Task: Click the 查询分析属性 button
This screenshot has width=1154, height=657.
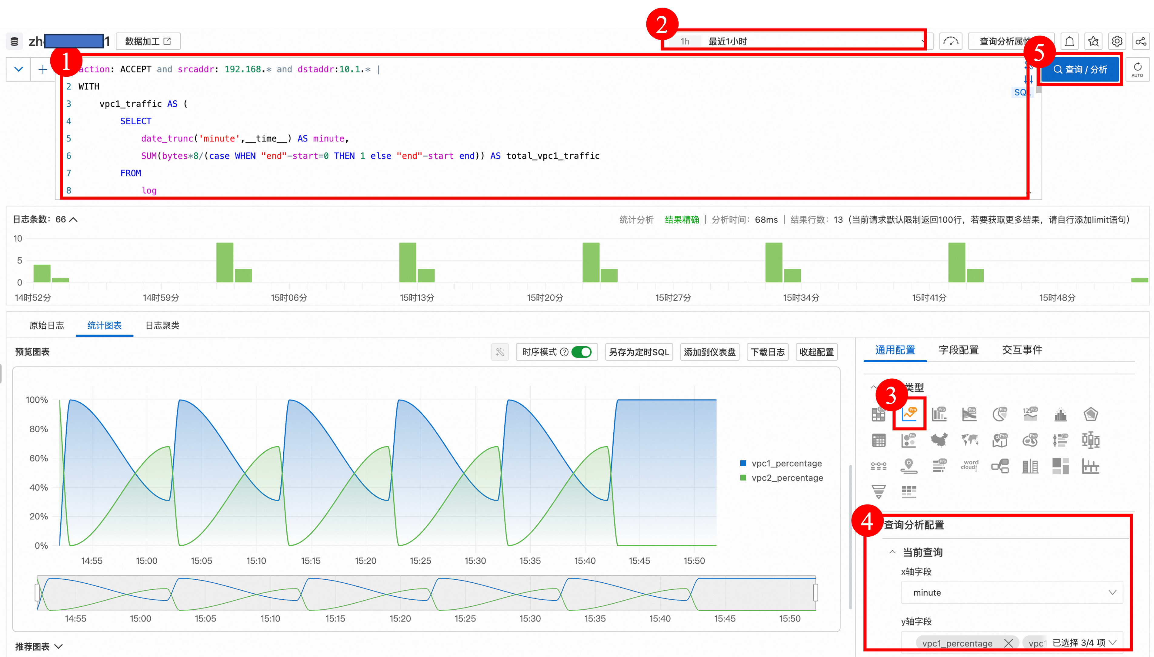Action: click(1011, 42)
